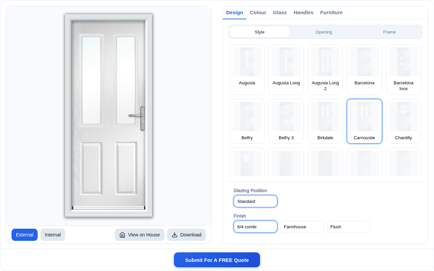Click Submit For A FREE Quote
Viewport: 434px width, 271px height.
click(x=217, y=260)
